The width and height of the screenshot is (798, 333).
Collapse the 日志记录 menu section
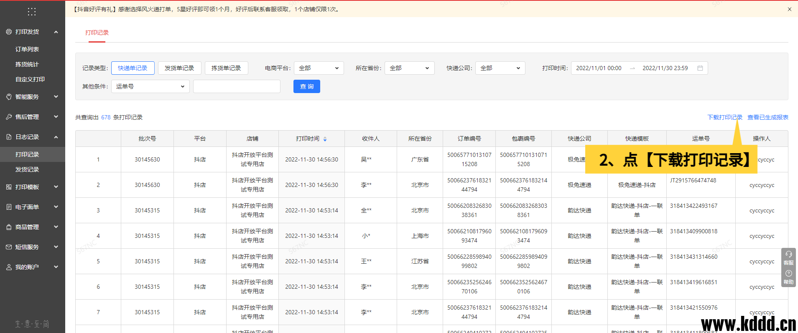(56, 137)
